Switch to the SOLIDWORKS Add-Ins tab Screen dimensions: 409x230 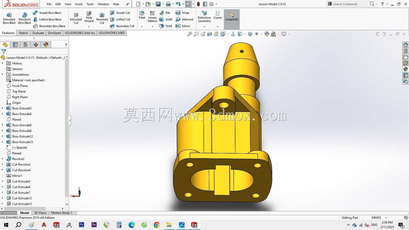coord(80,33)
